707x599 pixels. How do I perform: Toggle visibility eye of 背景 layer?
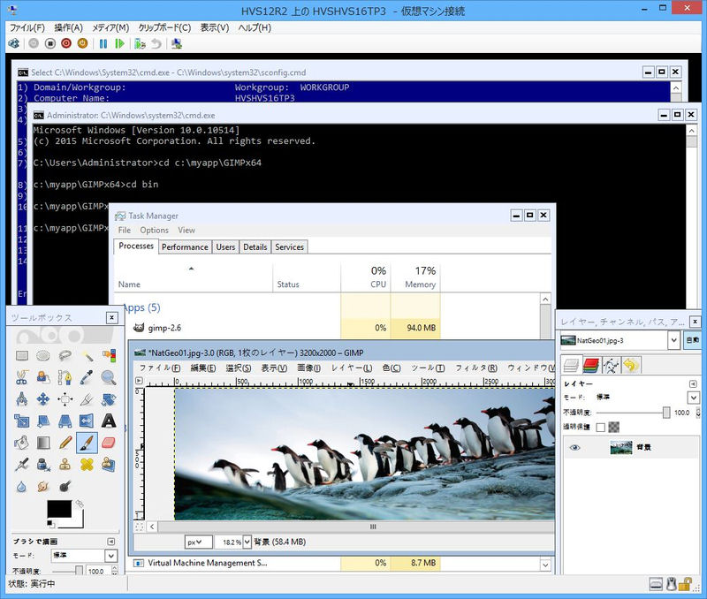pyautogui.click(x=574, y=448)
